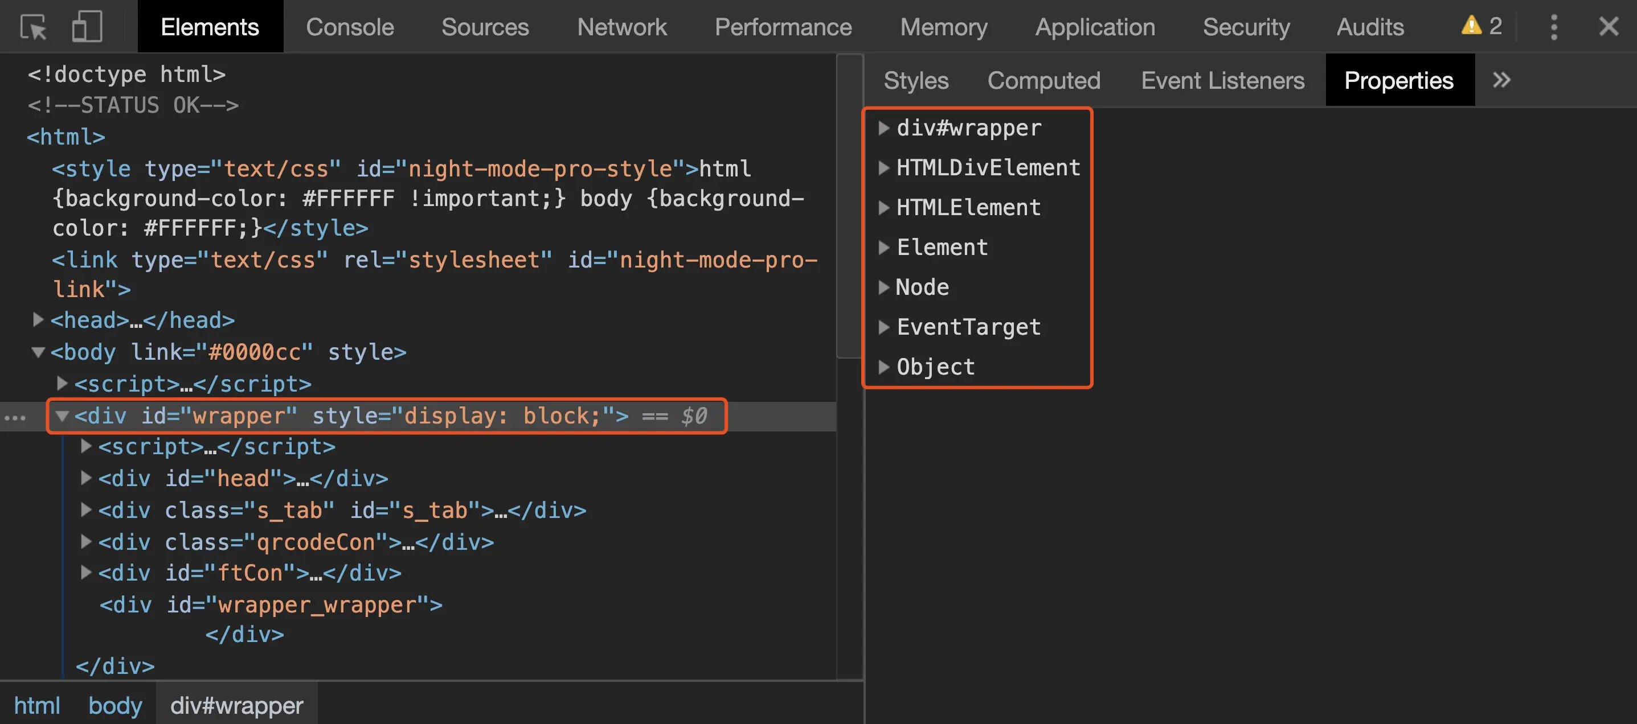Switch to the Console tab
This screenshot has height=724, width=1637.
(350, 27)
